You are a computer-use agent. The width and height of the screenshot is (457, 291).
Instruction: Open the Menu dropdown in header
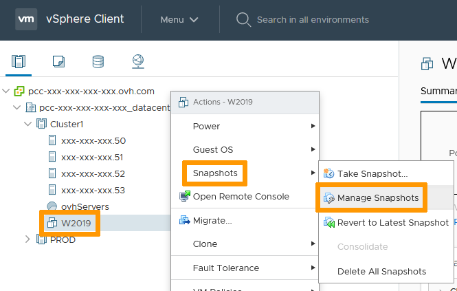click(179, 20)
